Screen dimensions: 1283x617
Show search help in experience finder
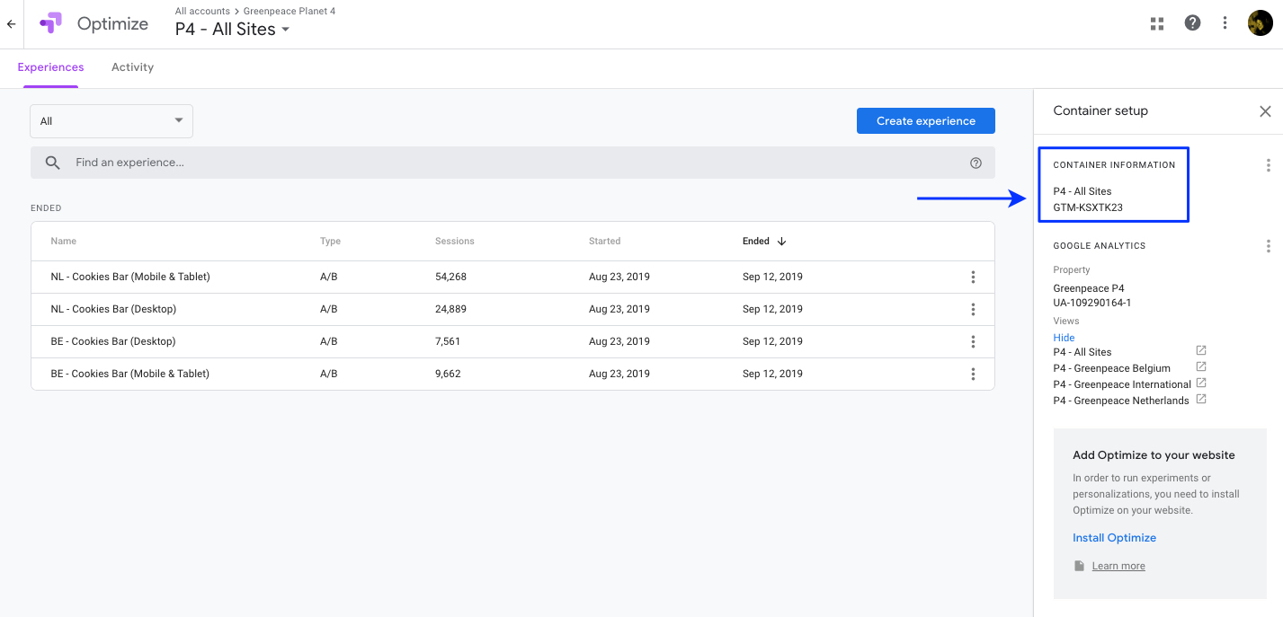[x=976, y=163]
